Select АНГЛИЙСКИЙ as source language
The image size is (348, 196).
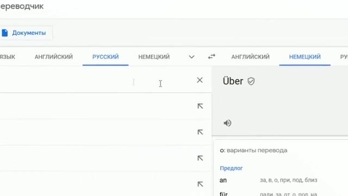click(54, 57)
